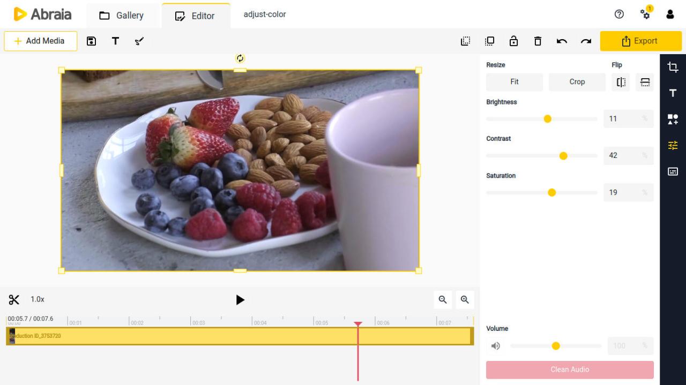Viewport: 686px width, 385px height.
Task: Toggle the lock on the selected clip
Action: click(x=513, y=41)
